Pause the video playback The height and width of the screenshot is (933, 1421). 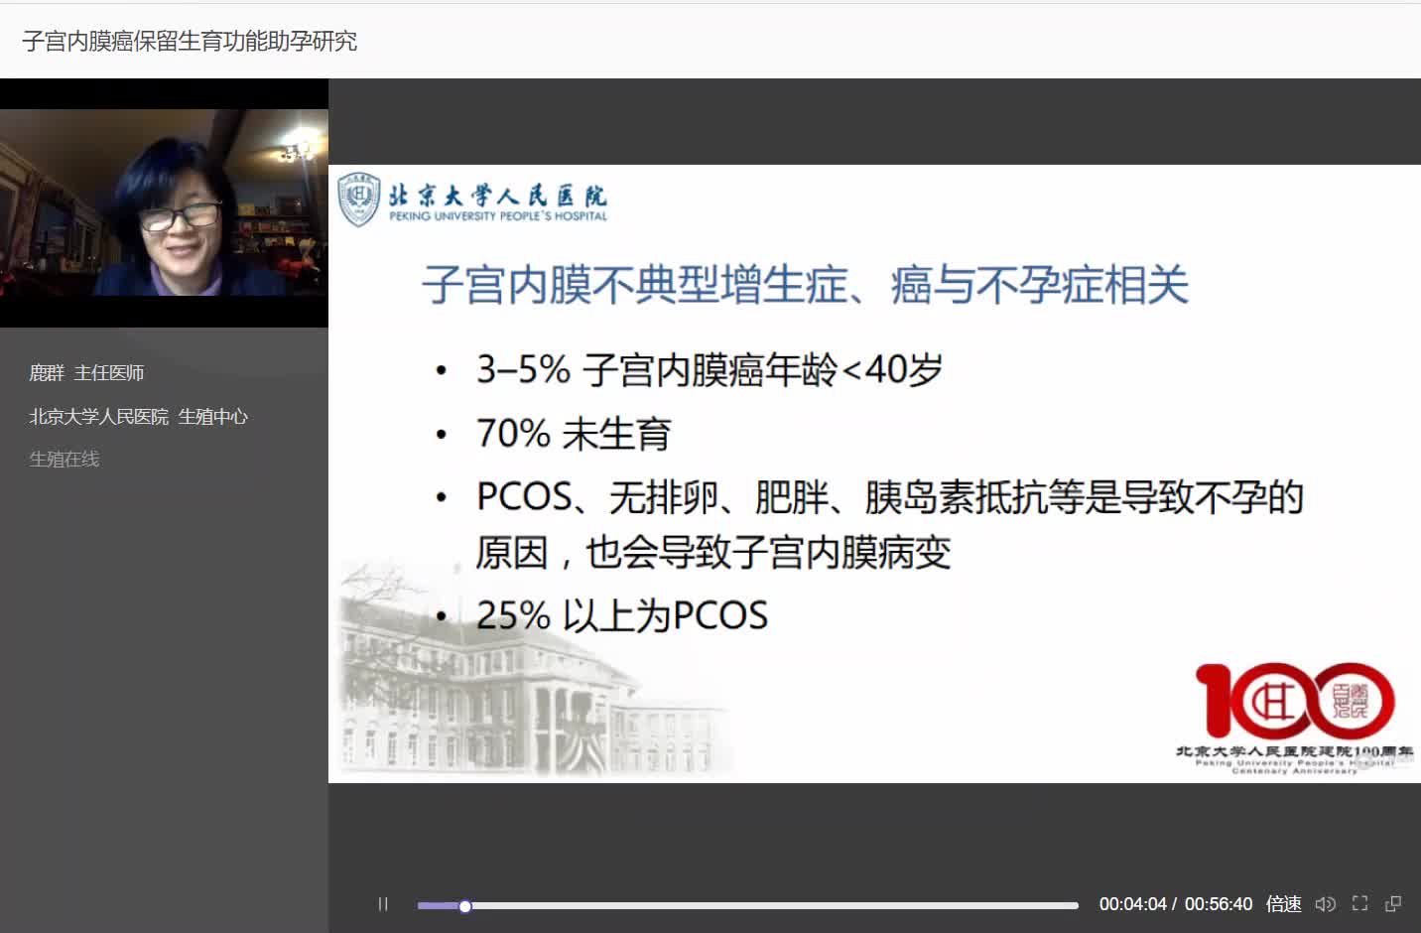383,904
